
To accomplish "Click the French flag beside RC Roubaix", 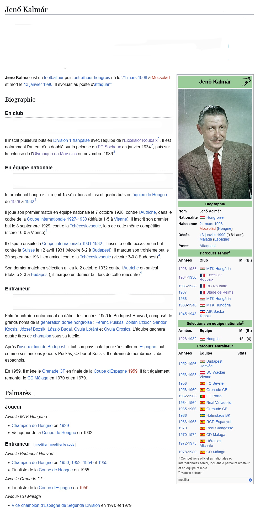I will 202,286.
